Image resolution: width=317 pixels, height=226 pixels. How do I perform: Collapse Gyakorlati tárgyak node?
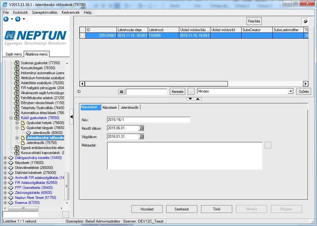[x=17, y=128]
